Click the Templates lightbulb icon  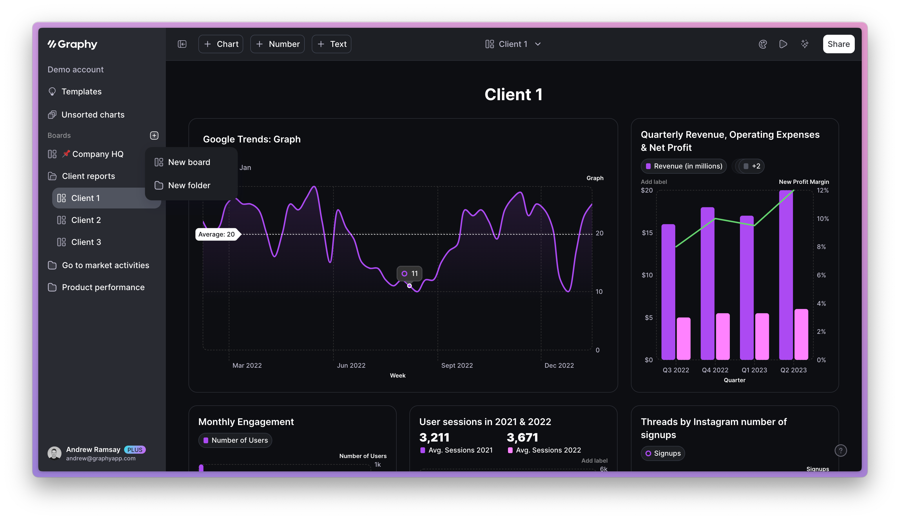(x=52, y=92)
